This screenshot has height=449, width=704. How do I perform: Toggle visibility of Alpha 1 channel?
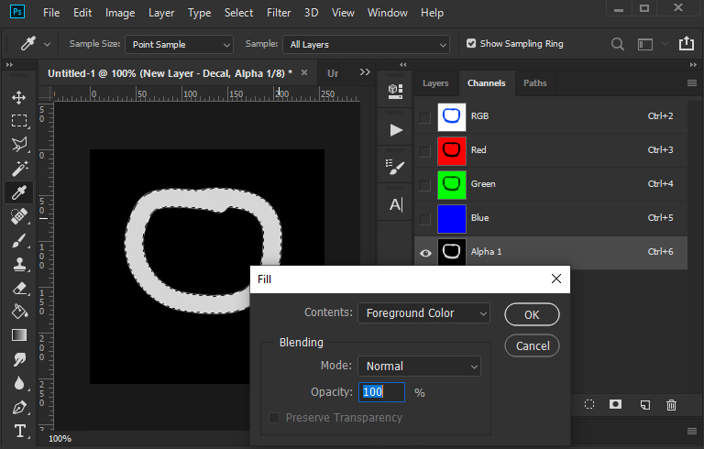pyautogui.click(x=425, y=253)
